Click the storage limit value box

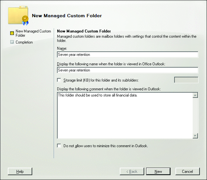click(186, 80)
